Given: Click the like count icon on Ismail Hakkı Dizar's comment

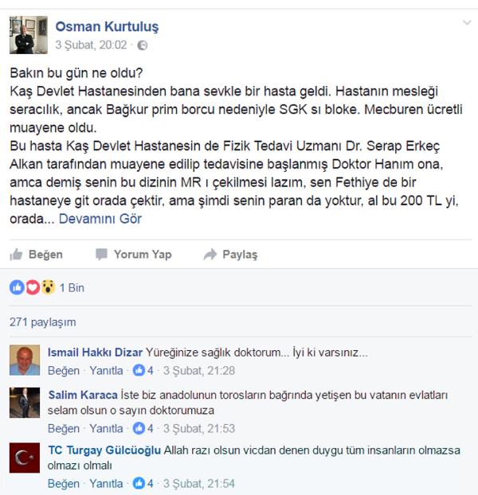Looking at the screenshot, I should pos(139,370).
